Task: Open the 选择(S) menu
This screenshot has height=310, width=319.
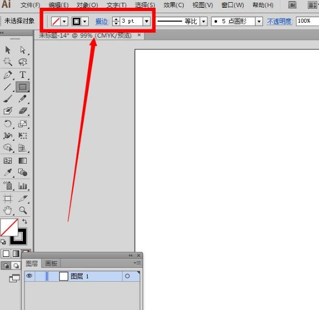Action: (145, 5)
